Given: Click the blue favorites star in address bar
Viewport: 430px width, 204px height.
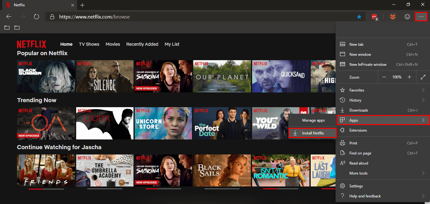Looking at the screenshot, I should coord(359,17).
